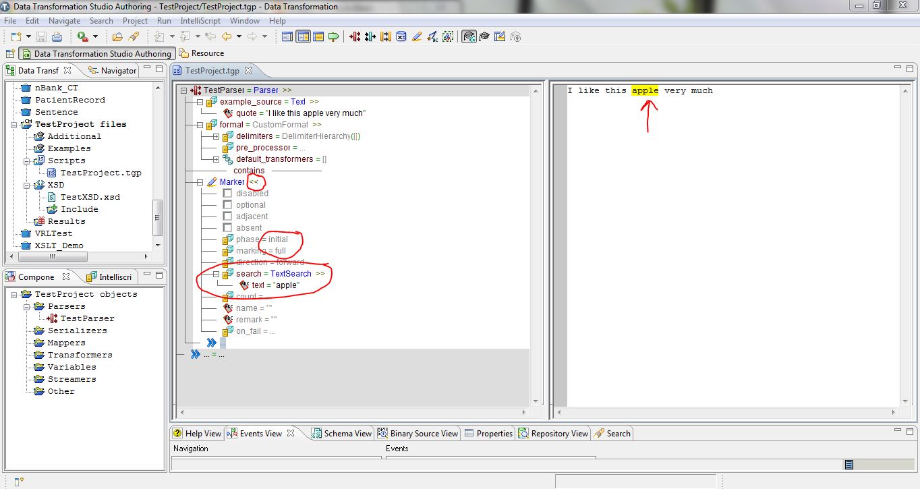920x489 pixels.
Task: Expand the default_transformers node
Action: 216,159
